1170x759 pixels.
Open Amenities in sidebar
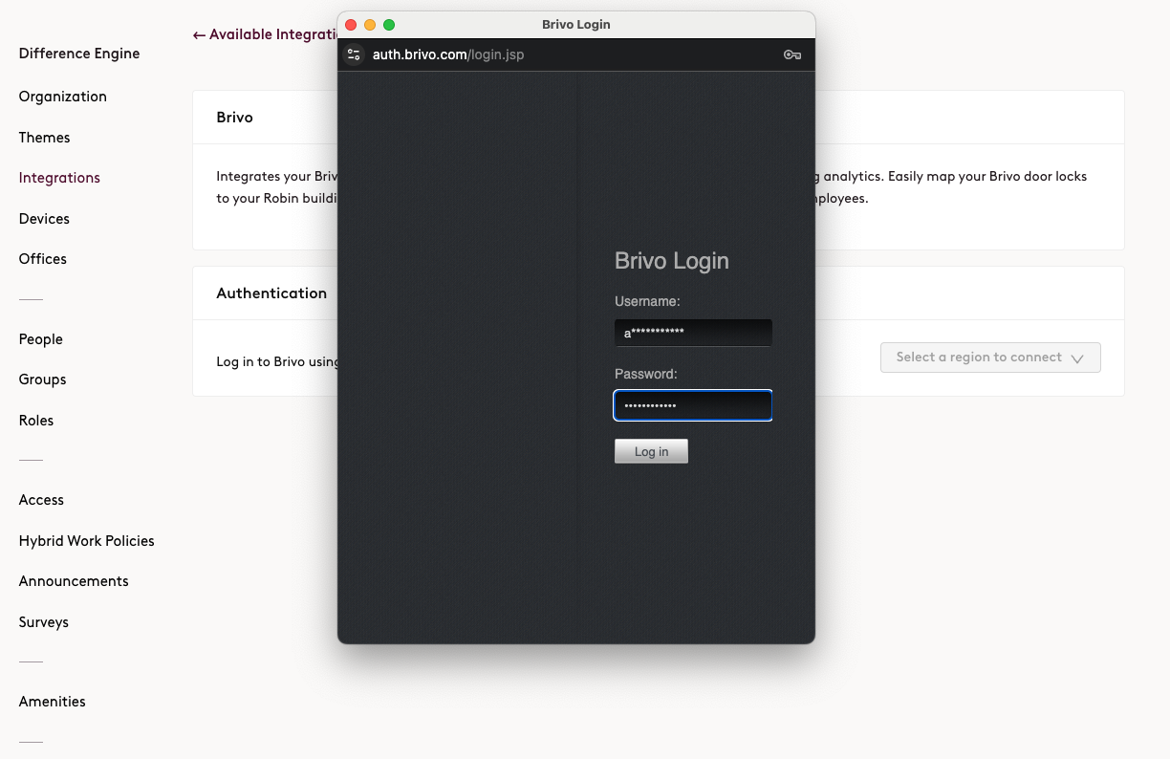click(53, 702)
